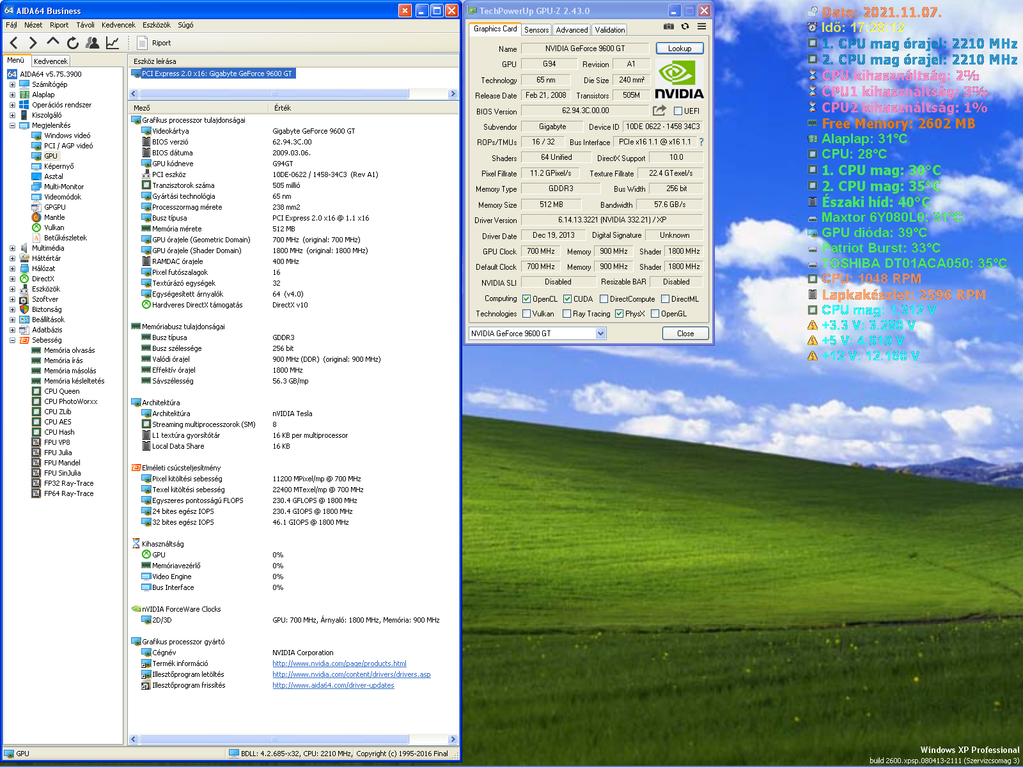
Task: Expand the Hálózat tree node
Action: click(12, 268)
